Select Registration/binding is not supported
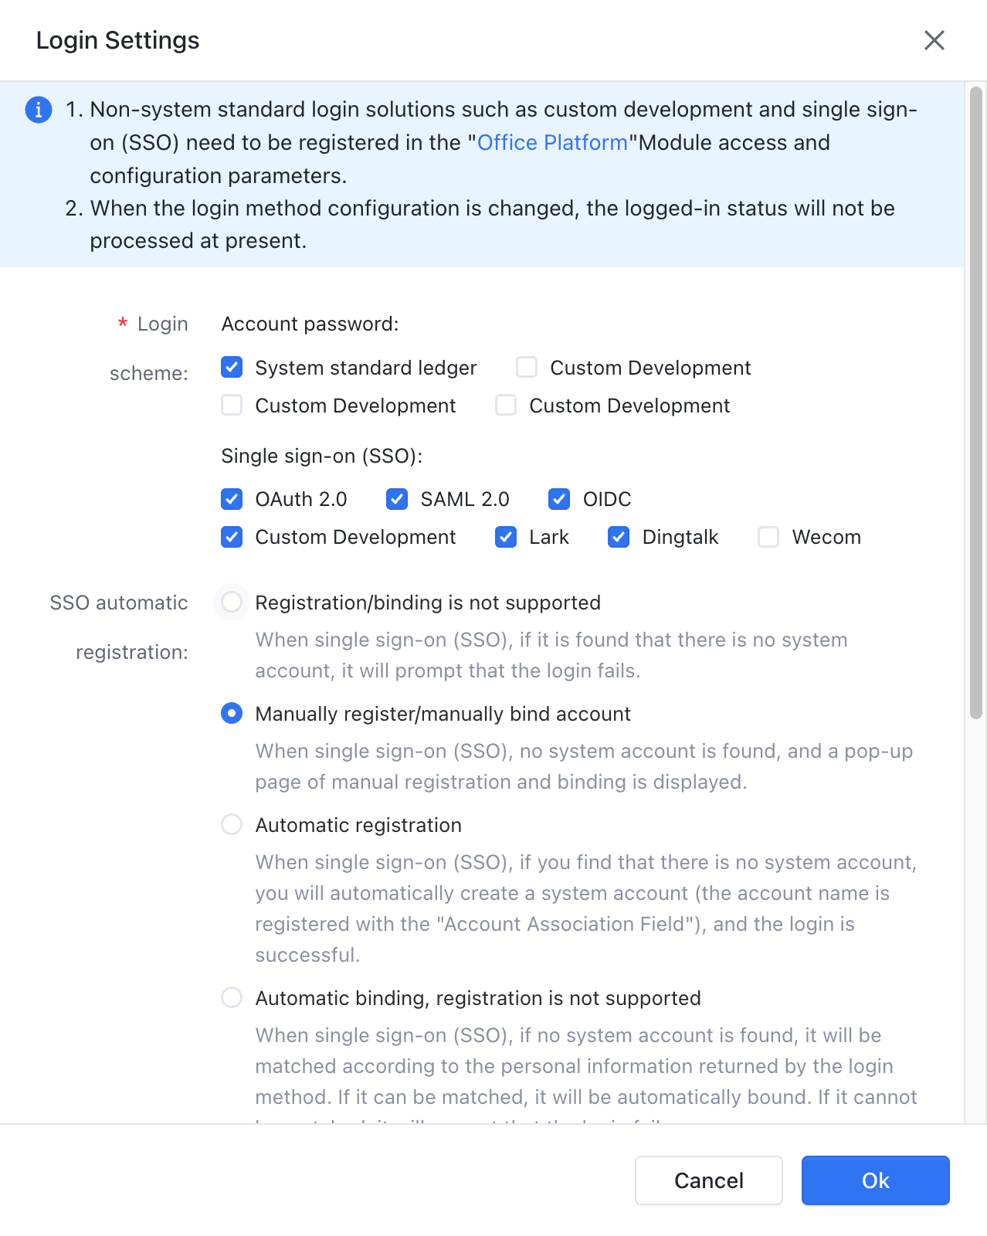The image size is (987, 1236). [232, 602]
